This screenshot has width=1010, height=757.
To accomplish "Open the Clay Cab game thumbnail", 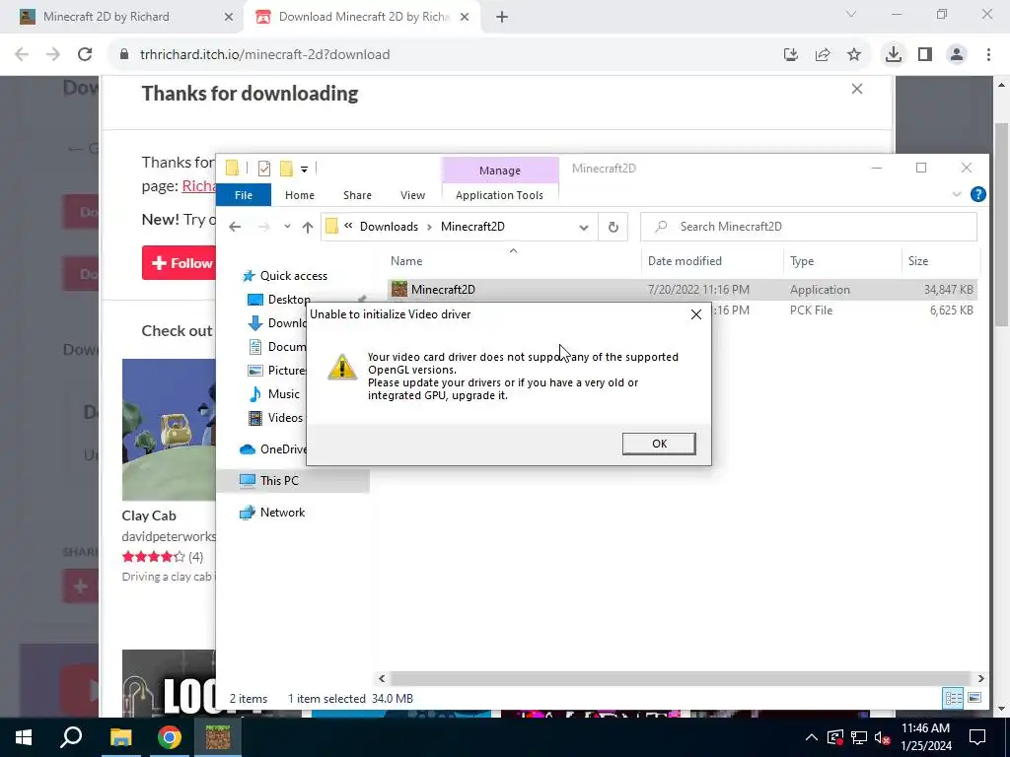I will tap(169, 430).
